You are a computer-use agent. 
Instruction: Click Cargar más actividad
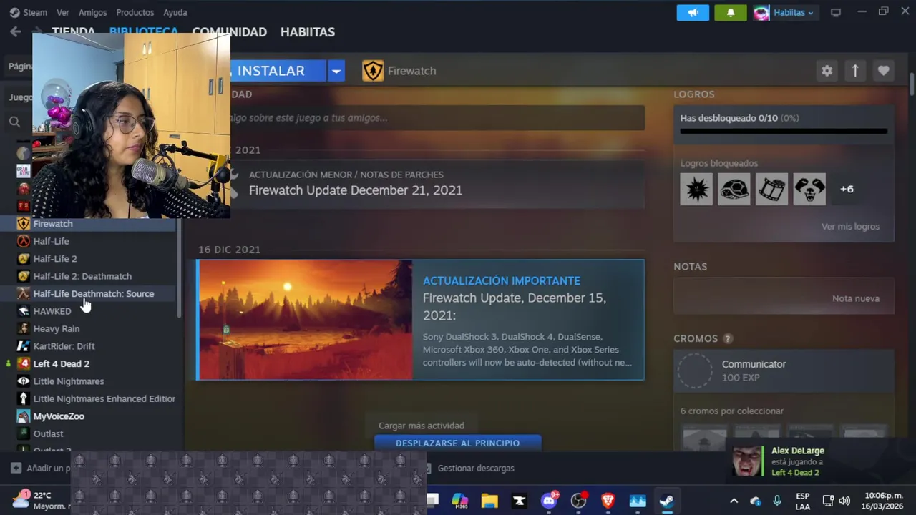(x=422, y=426)
